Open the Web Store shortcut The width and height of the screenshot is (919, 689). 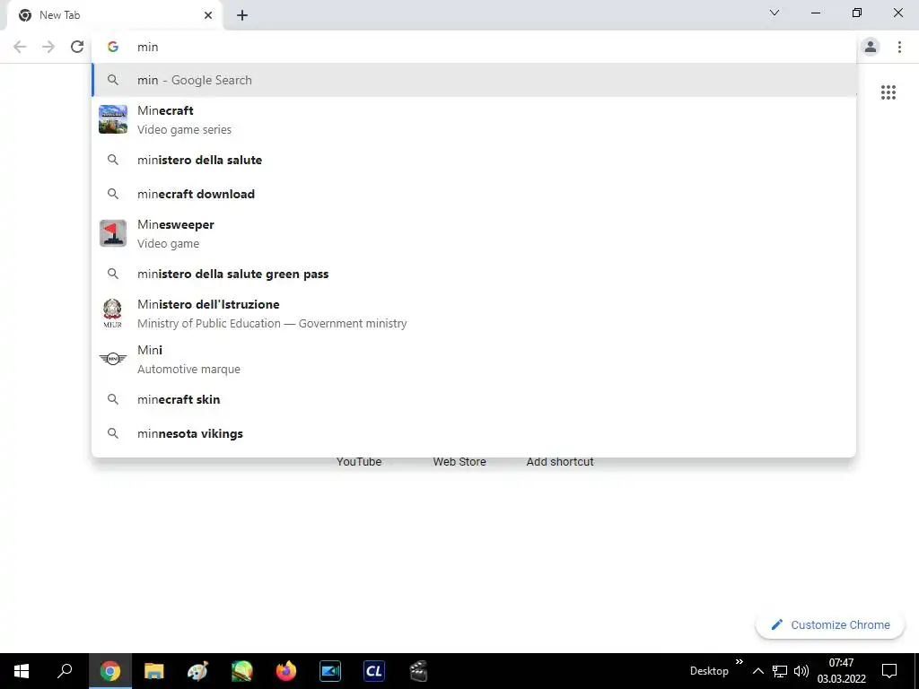(x=459, y=462)
